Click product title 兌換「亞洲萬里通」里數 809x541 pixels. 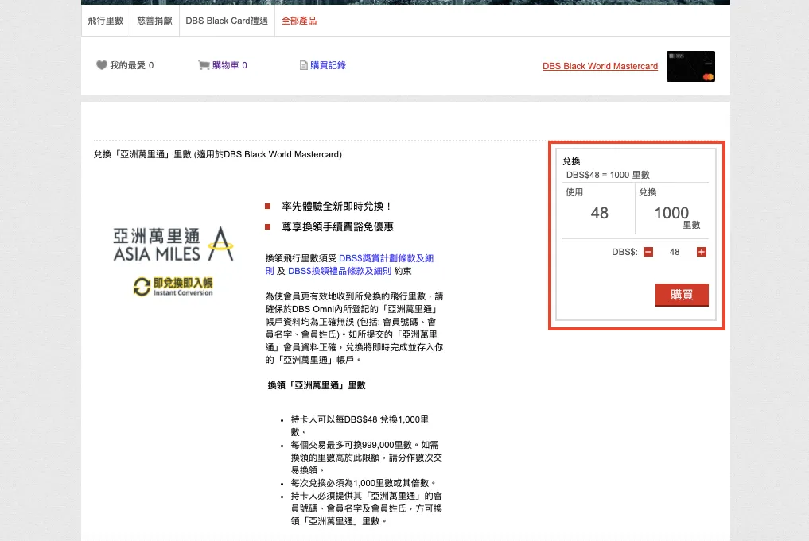coord(217,154)
